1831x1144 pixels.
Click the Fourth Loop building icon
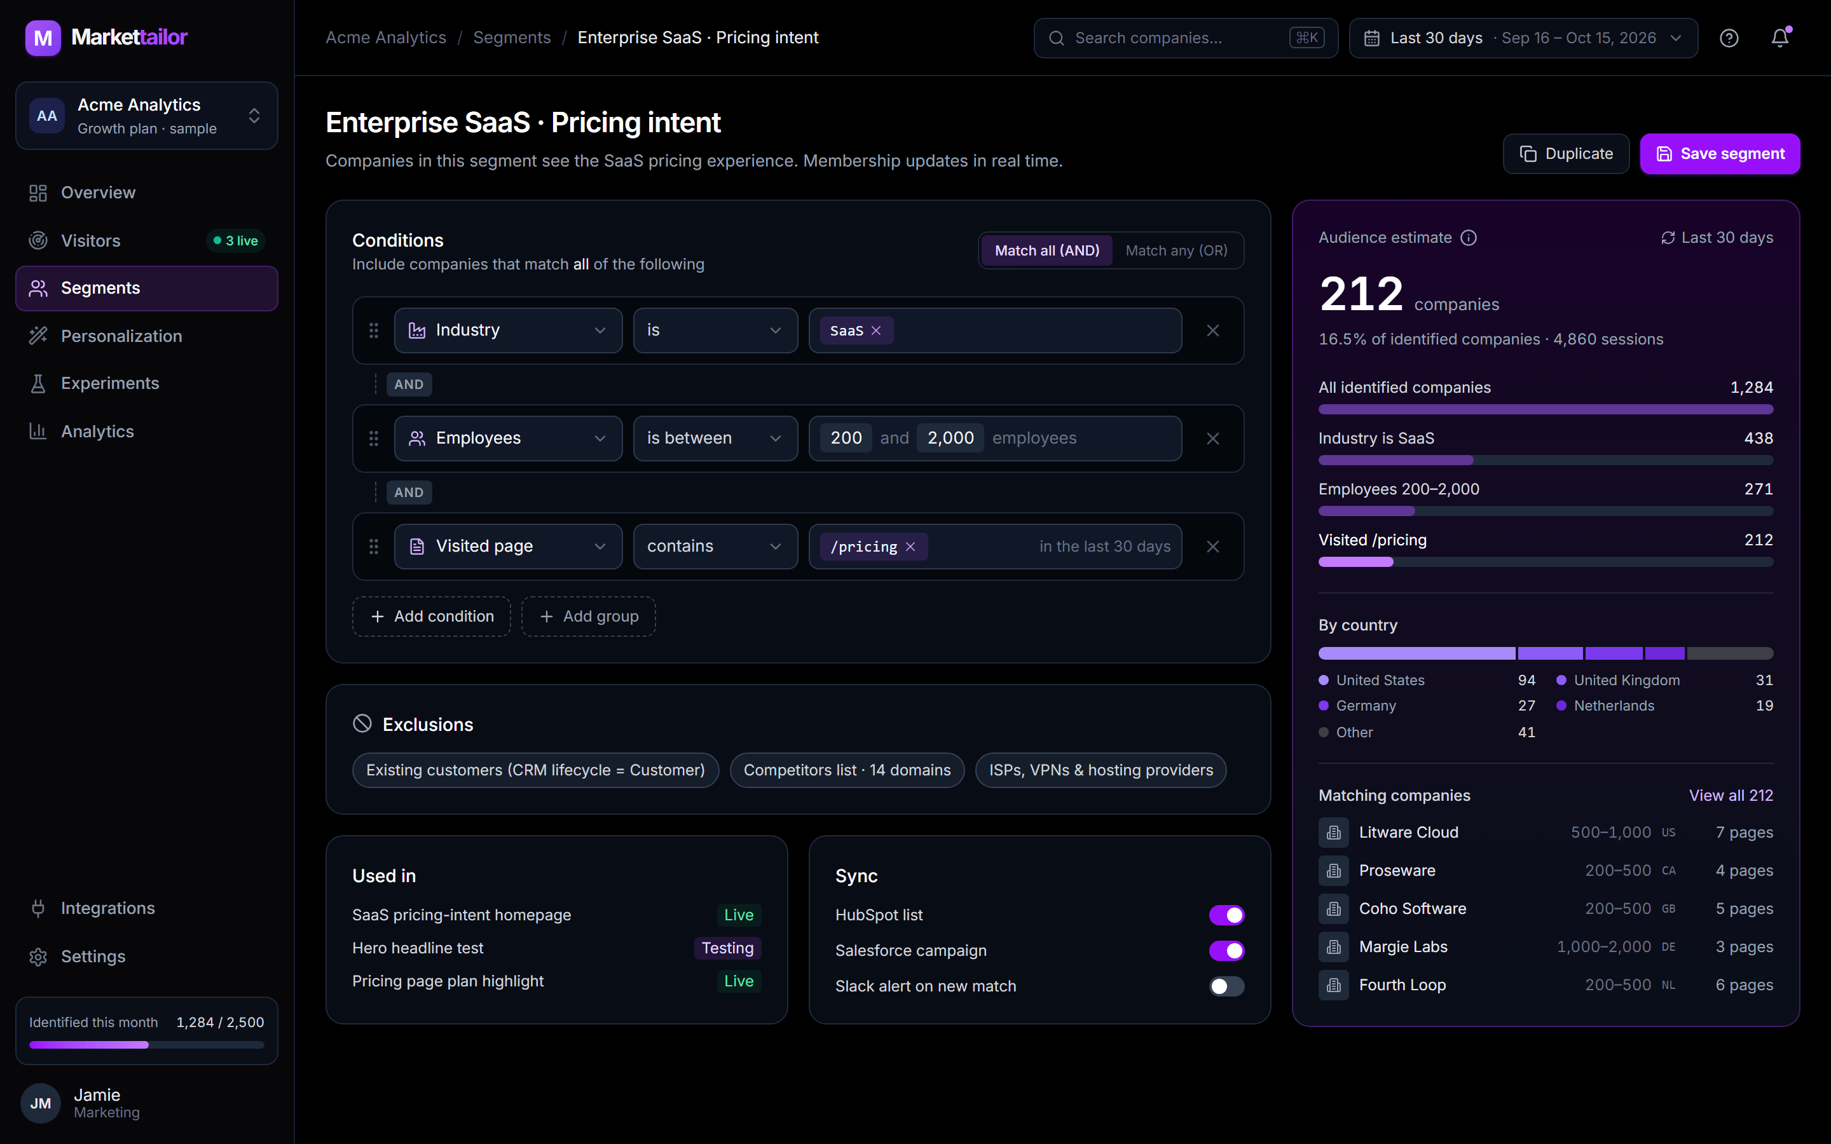pos(1334,985)
